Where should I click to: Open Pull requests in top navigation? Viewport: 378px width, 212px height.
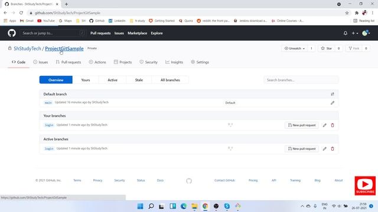pos(100,33)
